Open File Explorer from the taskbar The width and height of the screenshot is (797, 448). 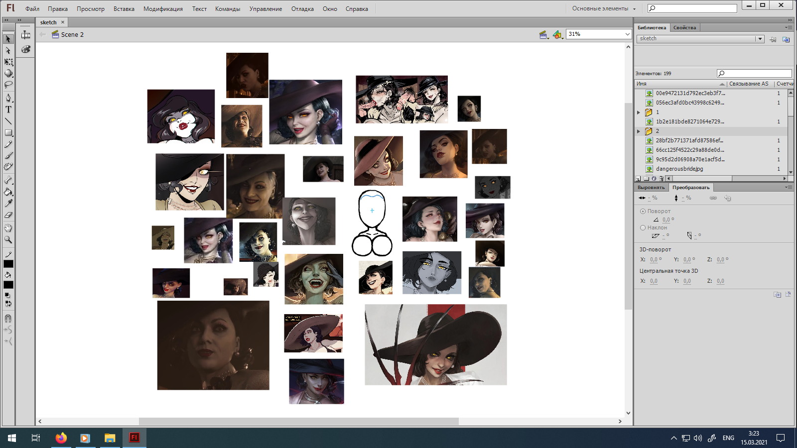pos(110,438)
